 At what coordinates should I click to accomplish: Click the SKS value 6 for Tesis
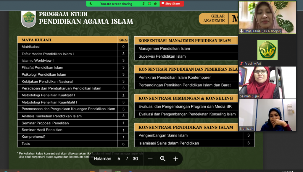click(123, 144)
